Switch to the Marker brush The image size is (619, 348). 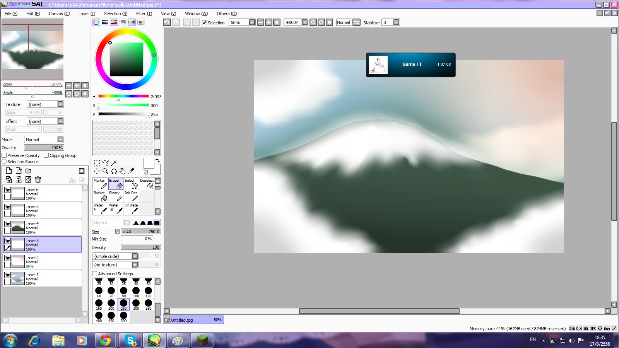[x=100, y=184]
